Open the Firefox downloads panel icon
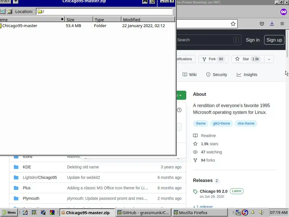Image resolution: width=289 pixels, height=217 pixels. 272,24
